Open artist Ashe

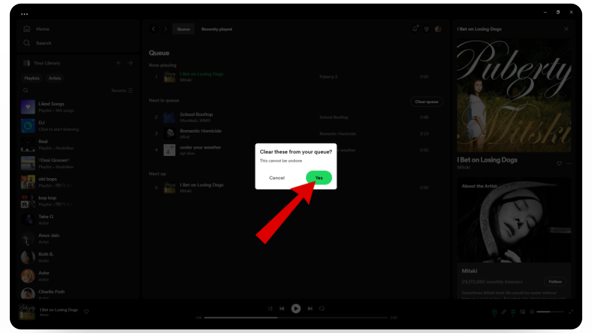click(x=78, y=276)
